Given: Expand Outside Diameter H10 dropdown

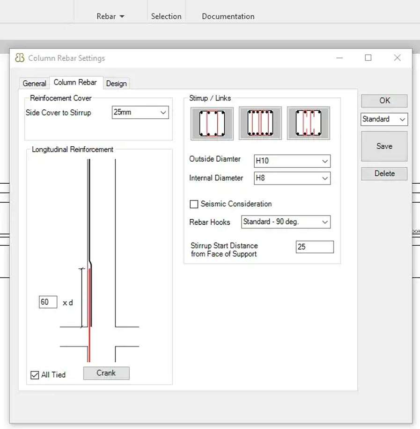Looking at the screenshot, I should tap(292, 161).
